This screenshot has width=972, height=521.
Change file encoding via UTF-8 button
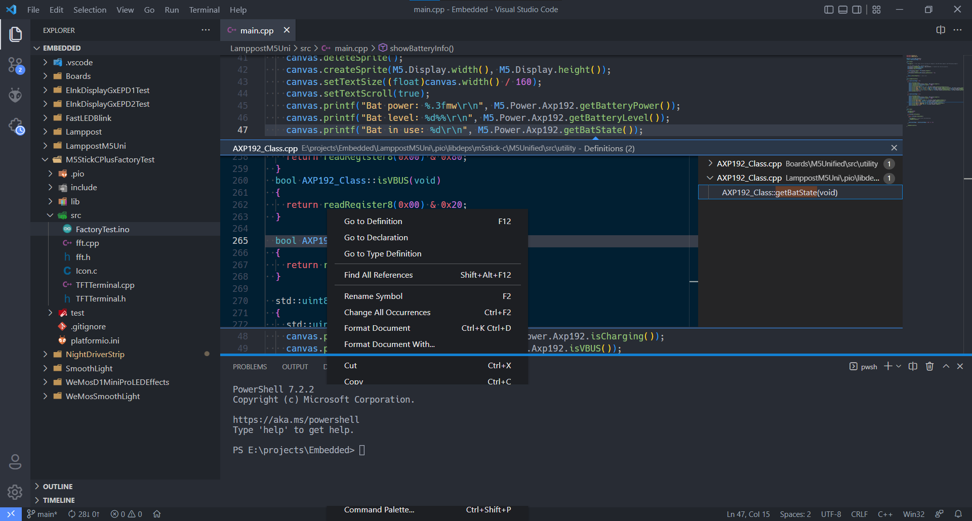(830, 514)
